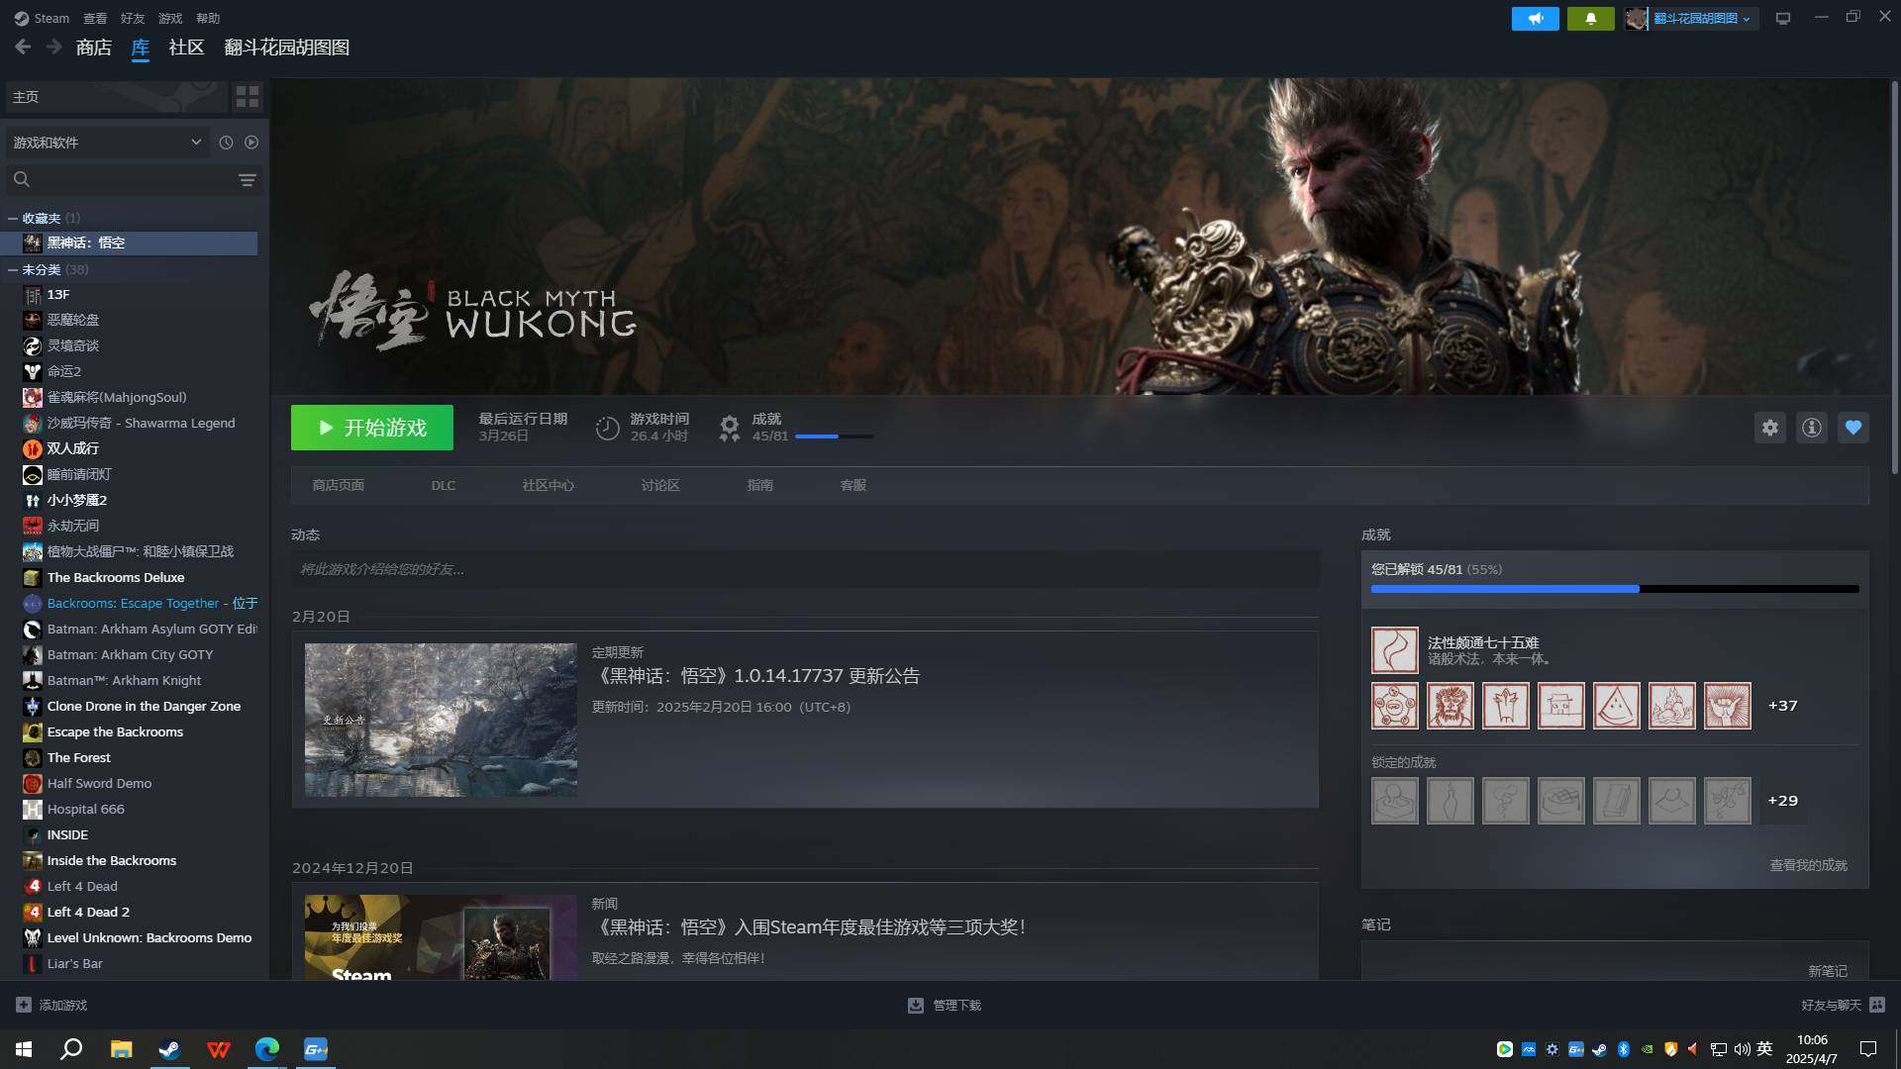
Task: Go forward with the right arrow
Action: point(54,47)
